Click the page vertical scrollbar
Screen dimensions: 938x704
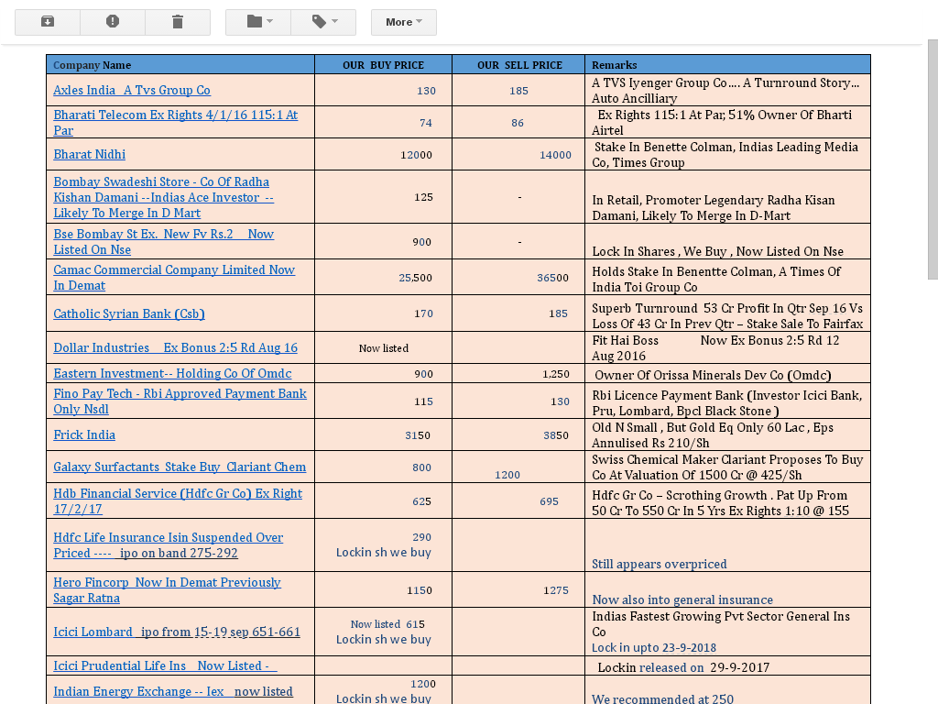click(933, 159)
